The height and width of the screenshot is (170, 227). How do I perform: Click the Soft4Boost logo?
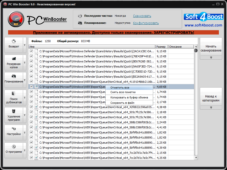coord(203,16)
